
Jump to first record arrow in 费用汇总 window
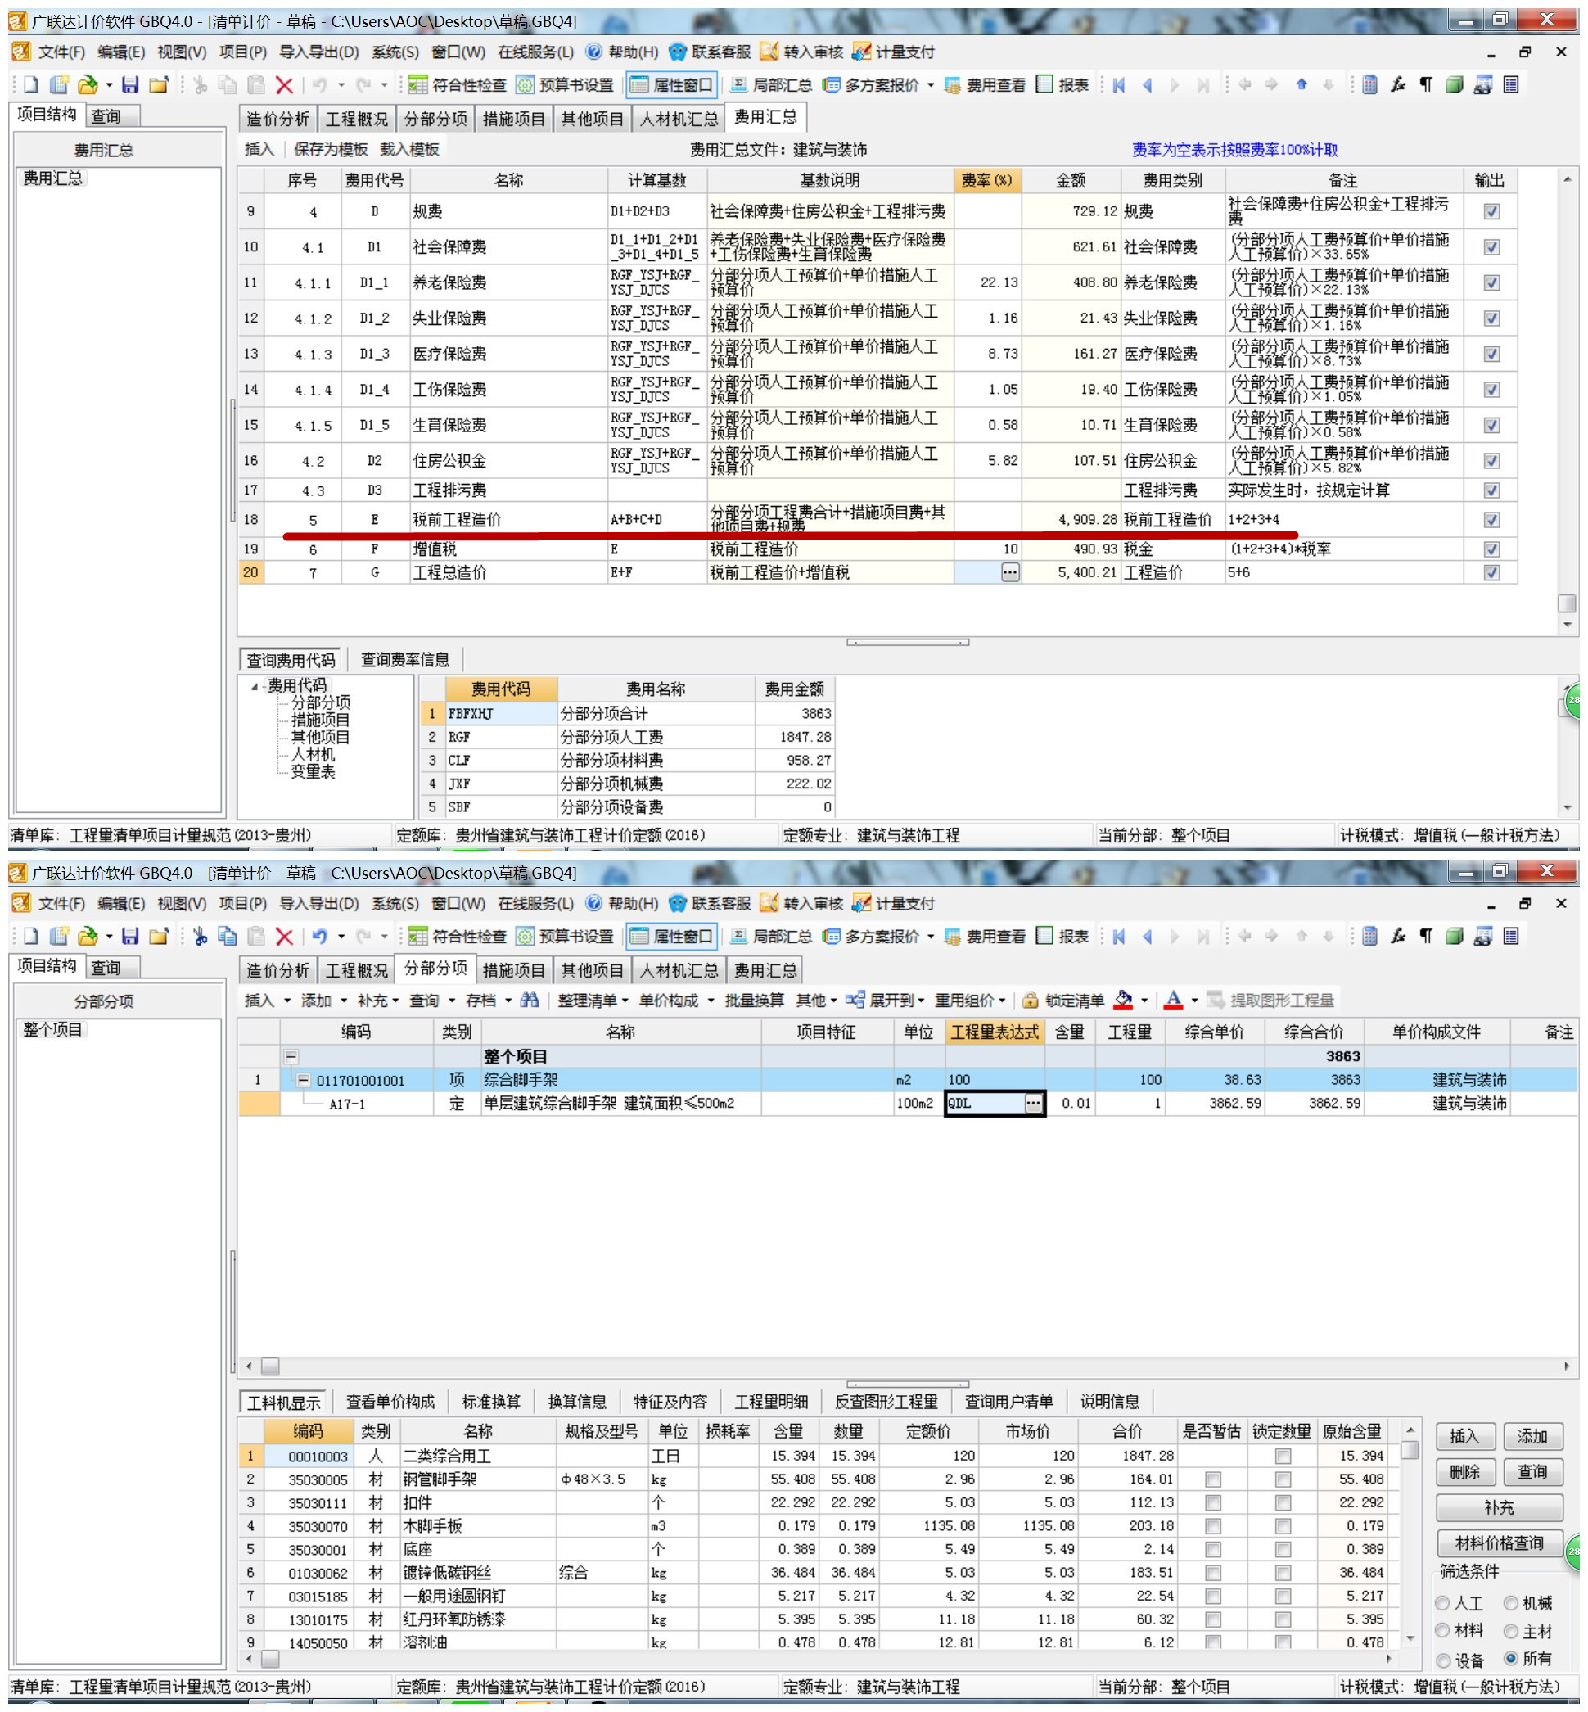[1119, 84]
